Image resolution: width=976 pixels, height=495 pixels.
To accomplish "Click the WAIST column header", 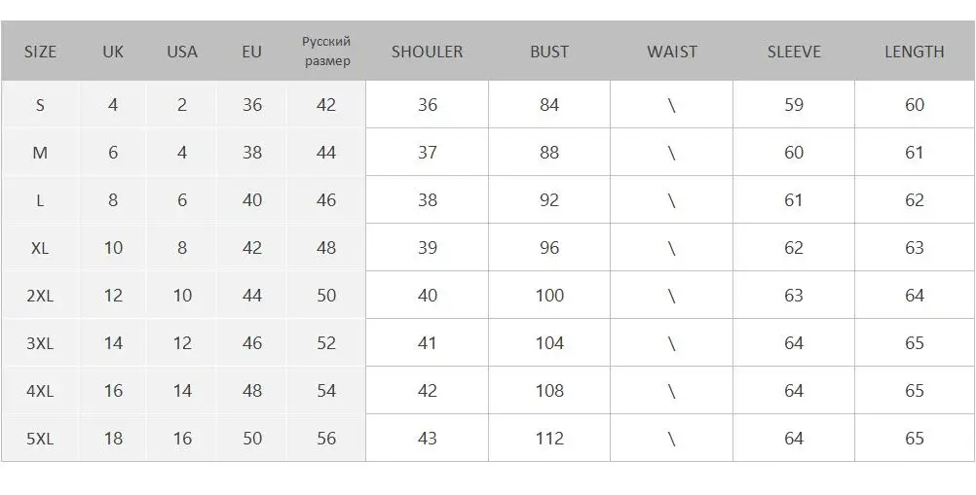I will click(672, 52).
